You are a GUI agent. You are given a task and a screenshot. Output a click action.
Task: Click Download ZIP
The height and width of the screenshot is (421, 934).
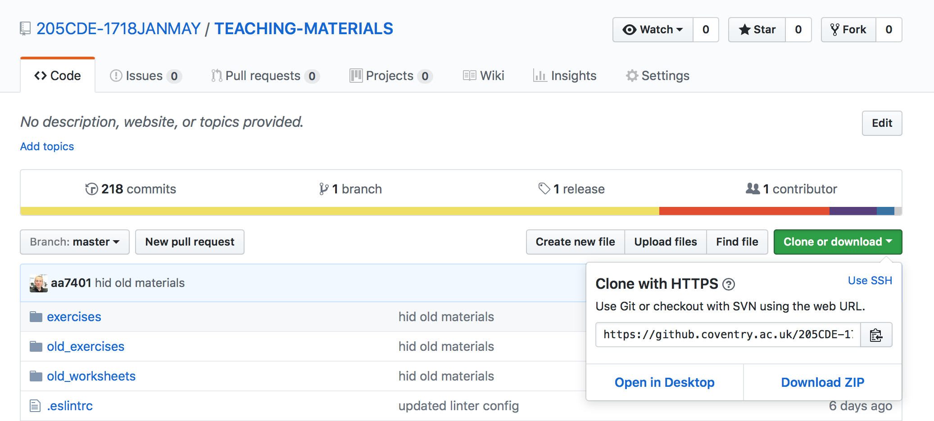(x=823, y=382)
